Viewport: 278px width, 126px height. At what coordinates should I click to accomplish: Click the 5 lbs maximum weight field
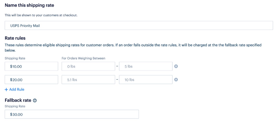click(x=146, y=66)
